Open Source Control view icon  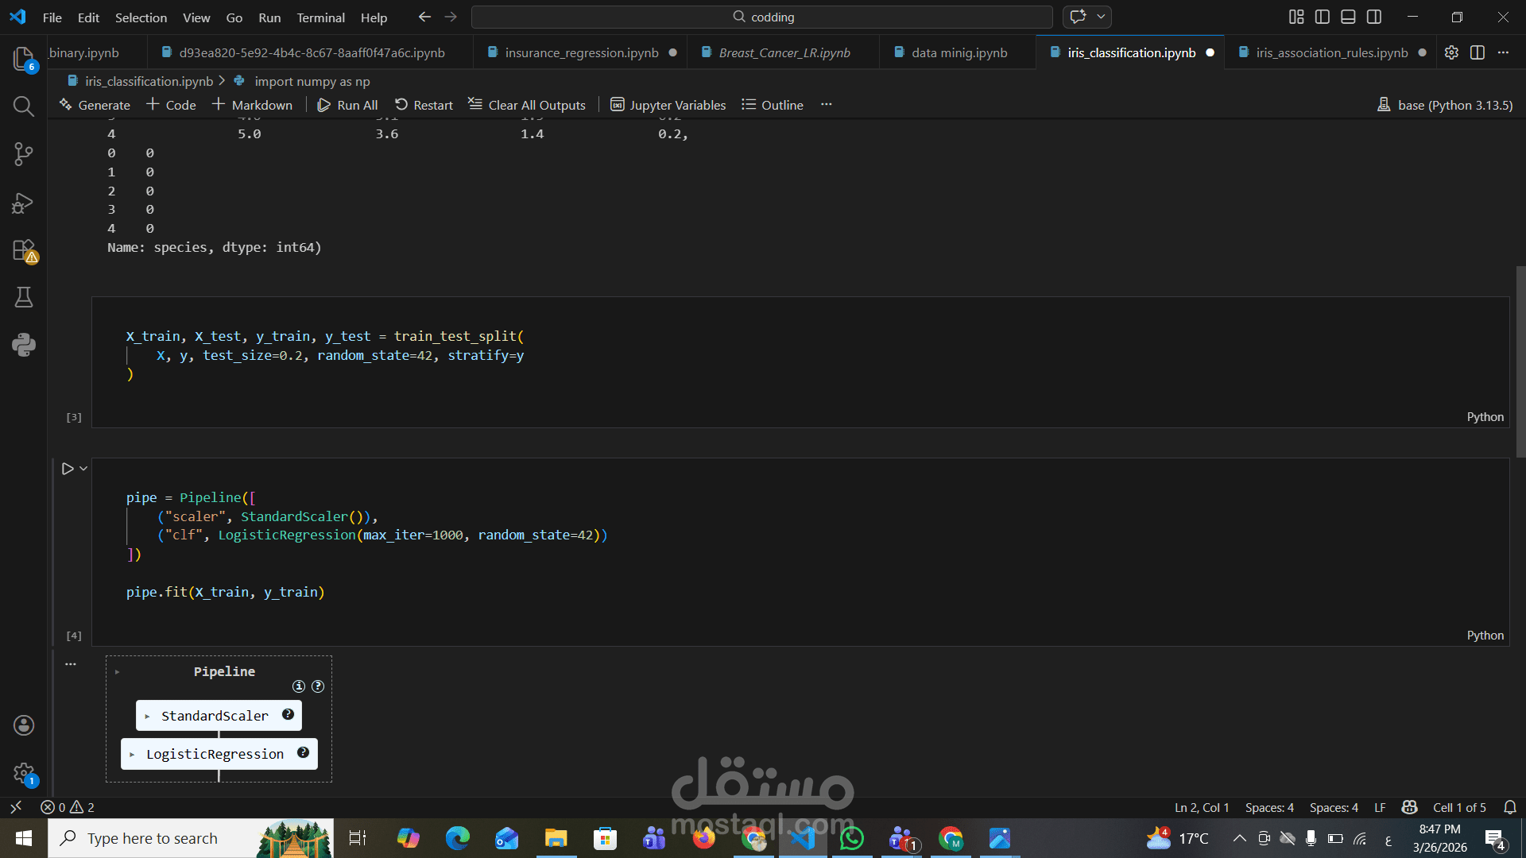pyautogui.click(x=23, y=154)
